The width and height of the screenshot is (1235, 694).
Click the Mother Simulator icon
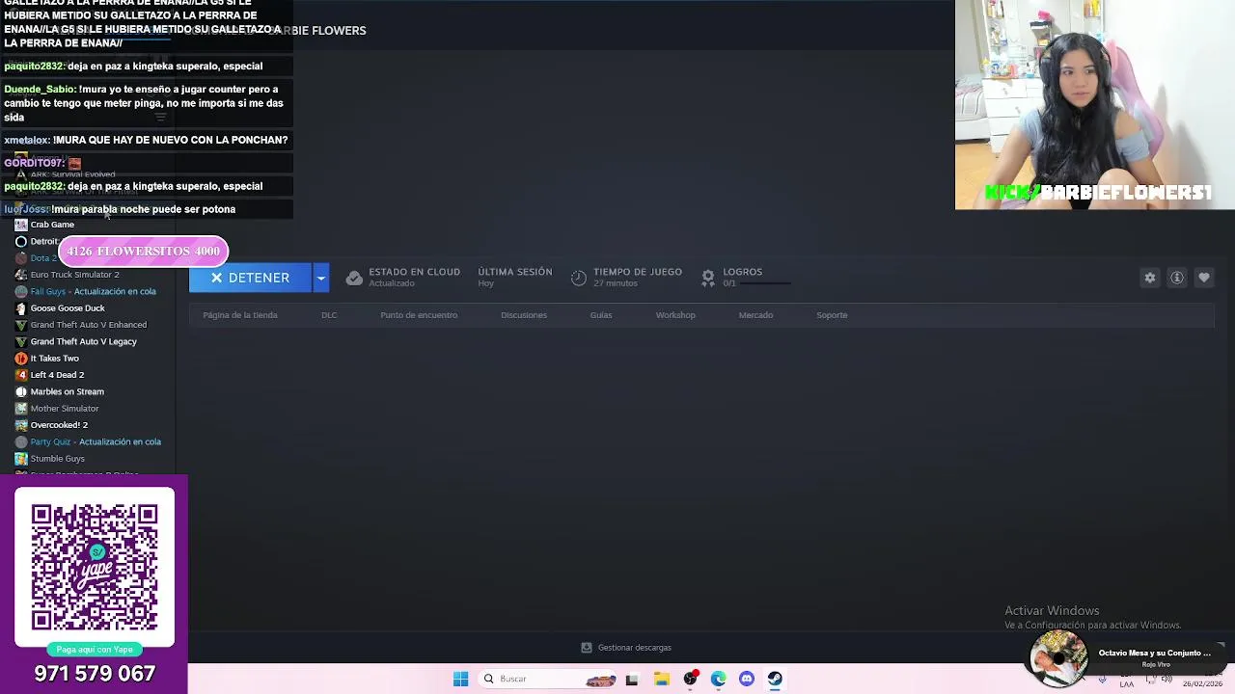(21, 409)
